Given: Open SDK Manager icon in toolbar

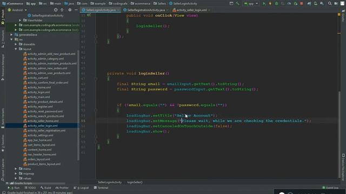Looking at the screenshot, I should (x=322, y=4).
